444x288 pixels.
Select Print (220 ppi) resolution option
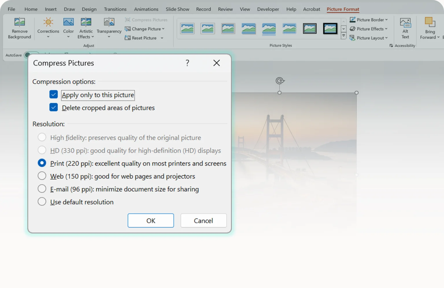coord(42,163)
